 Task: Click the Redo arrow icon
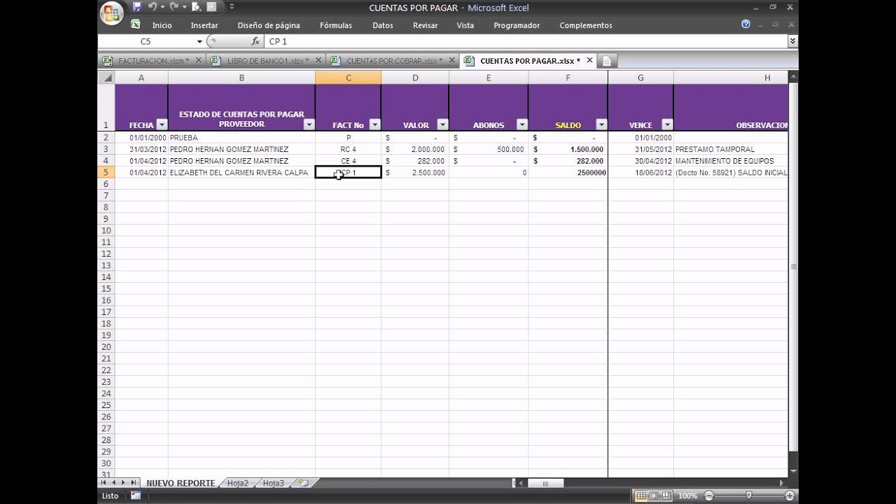coord(174,7)
